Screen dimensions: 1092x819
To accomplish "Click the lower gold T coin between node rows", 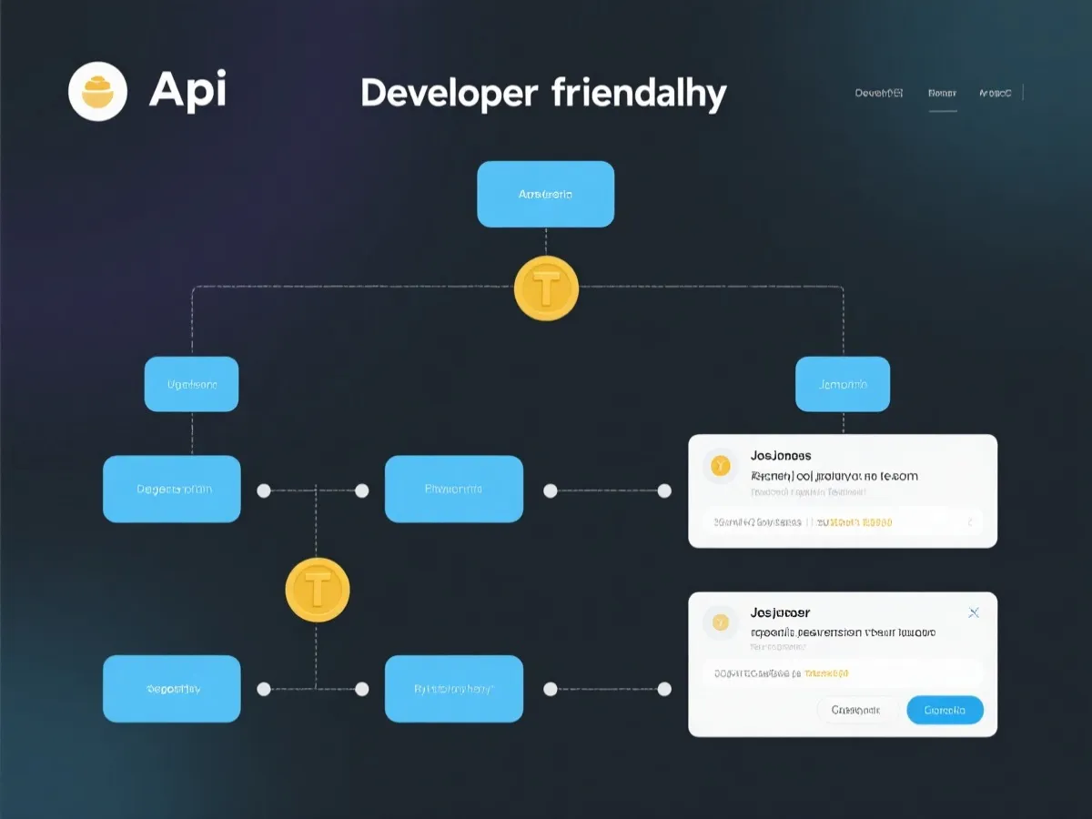I will coord(318,590).
